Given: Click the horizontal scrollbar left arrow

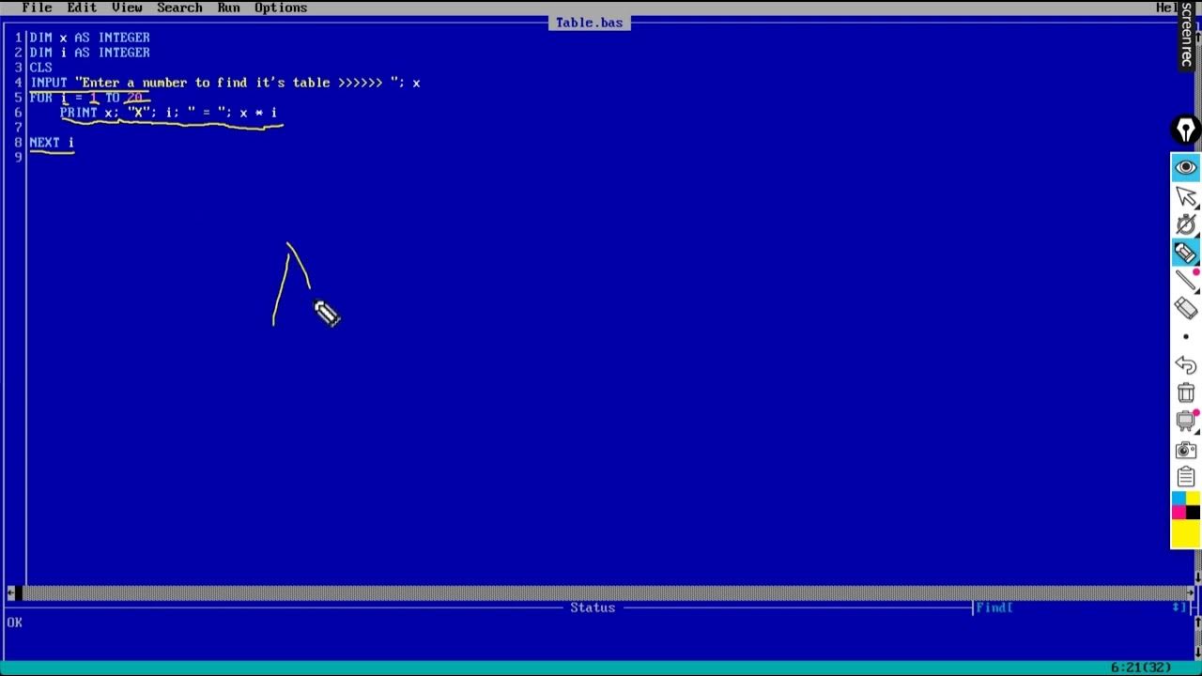Looking at the screenshot, I should click(11, 592).
